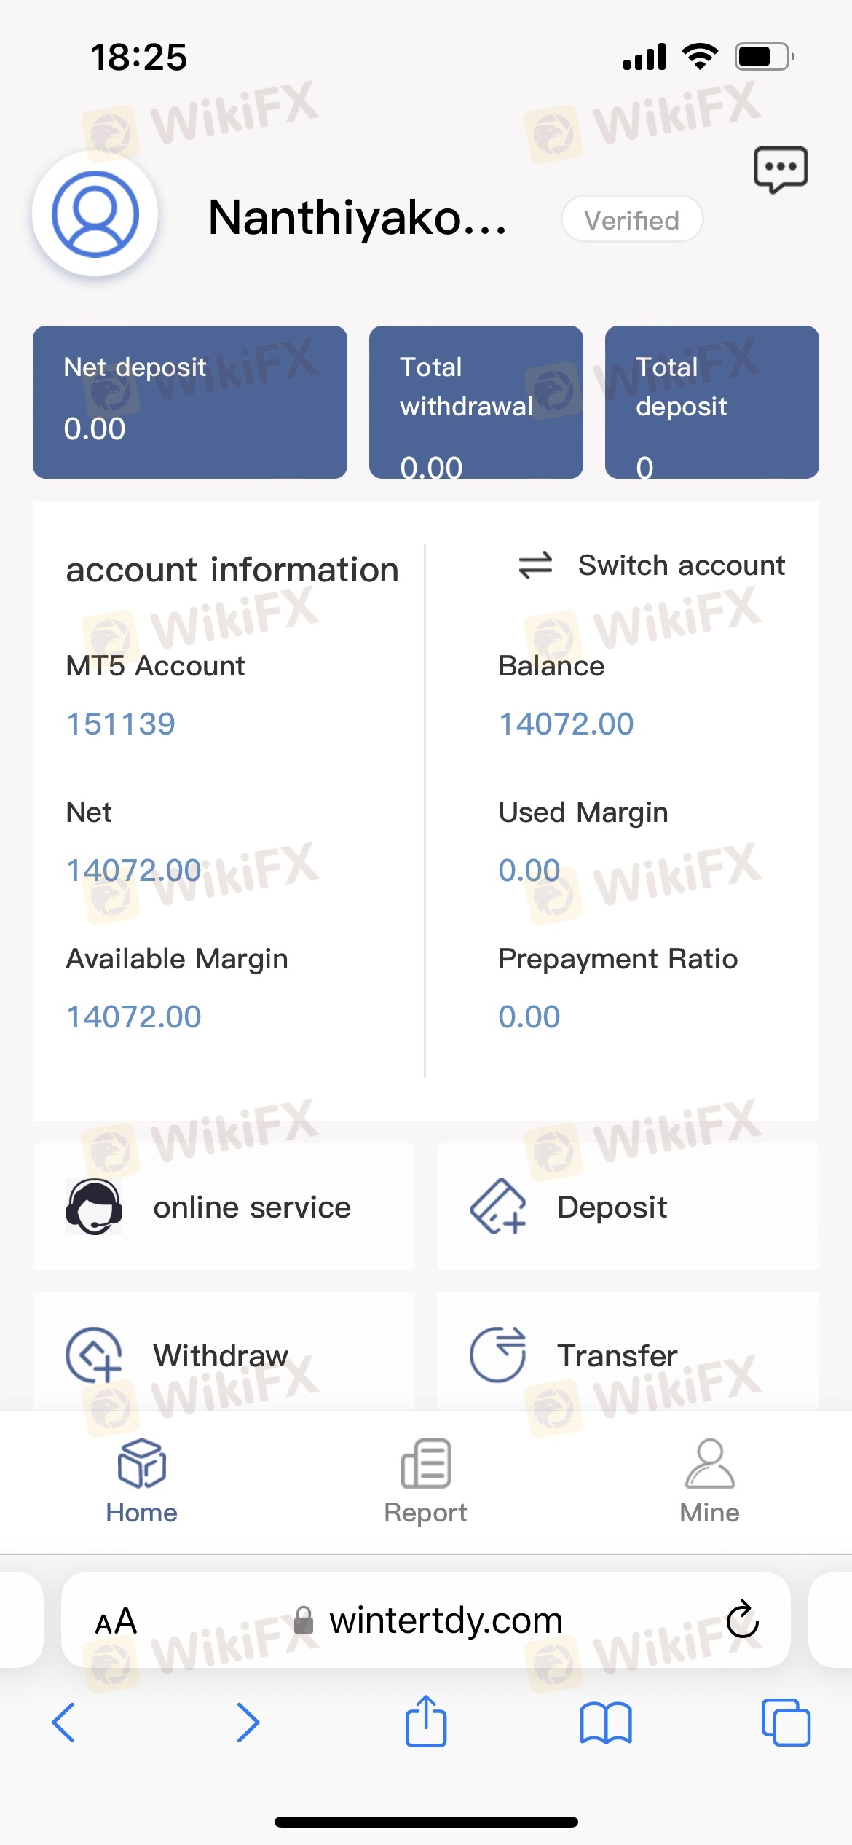
Task: Tap the user profile avatar icon
Action: point(95,214)
